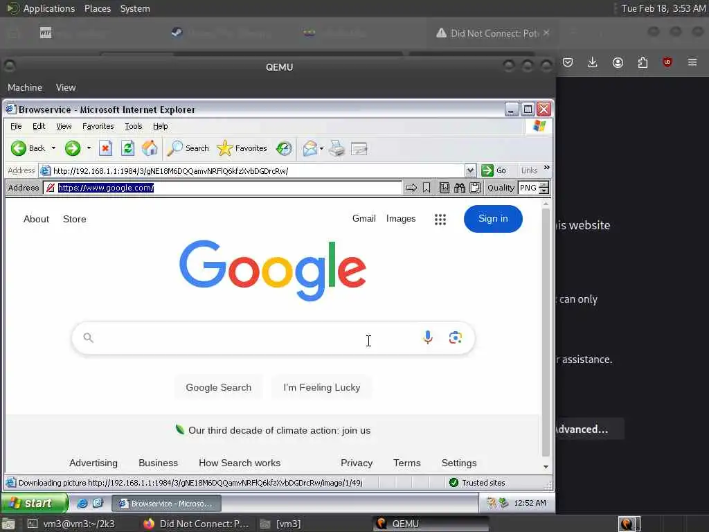This screenshot has width=709, height=532.
Task: Click the Browservice bookmark icon
Action: (x=427, y=188)
